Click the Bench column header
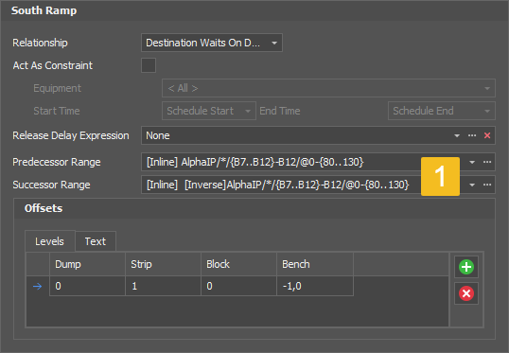The height and width of the screenshot is (353, 509). click(314, 264)
